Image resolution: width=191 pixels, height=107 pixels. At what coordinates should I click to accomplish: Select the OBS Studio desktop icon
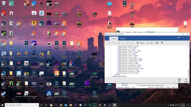point(4,64)
